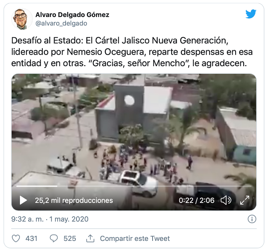266x251 pixels.
Task: Click the Twitter bird logo
Action: [x=251, y=14]
